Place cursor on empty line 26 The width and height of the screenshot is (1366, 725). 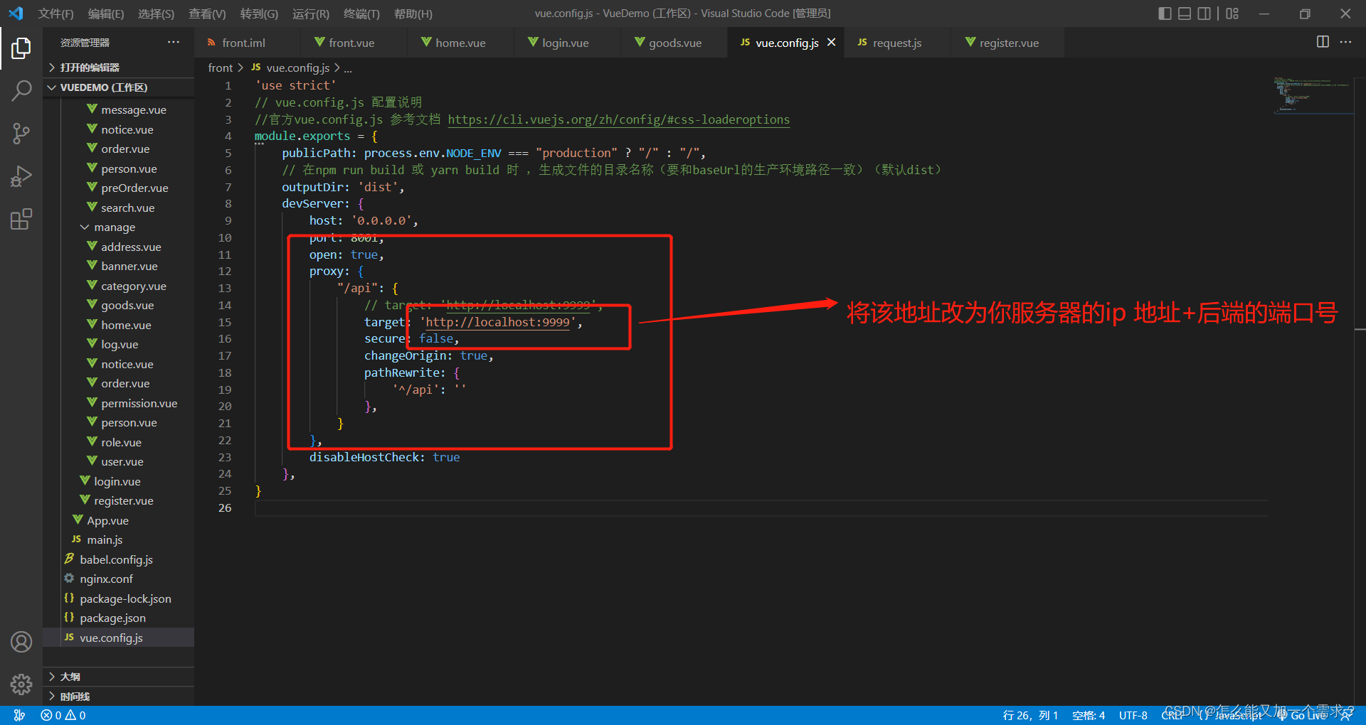[761, 508]
